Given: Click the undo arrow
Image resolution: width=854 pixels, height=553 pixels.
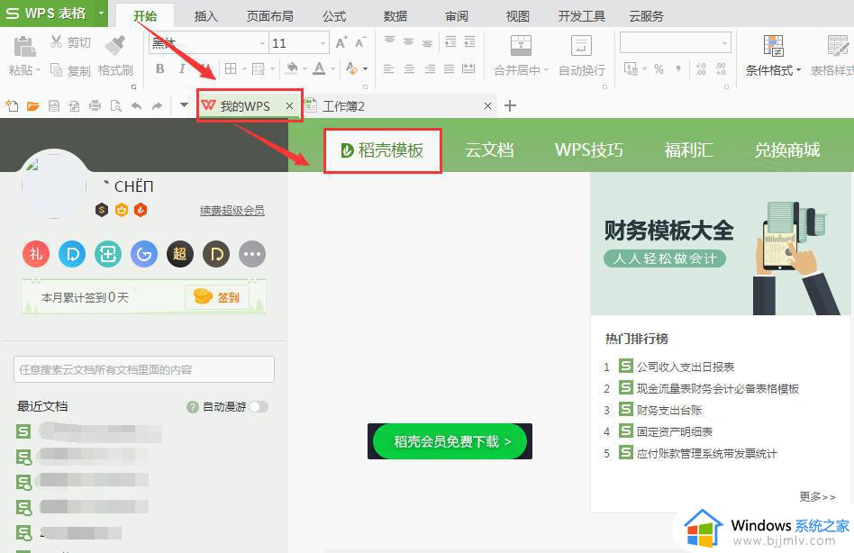Looking at the screenshot, I should [137, 105].
